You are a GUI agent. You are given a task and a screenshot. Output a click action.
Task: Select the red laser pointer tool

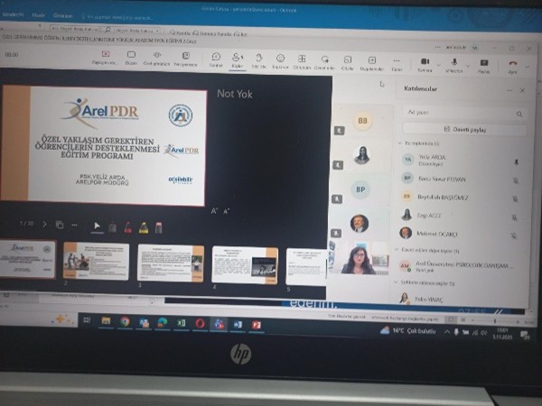[x=127, y=227]
